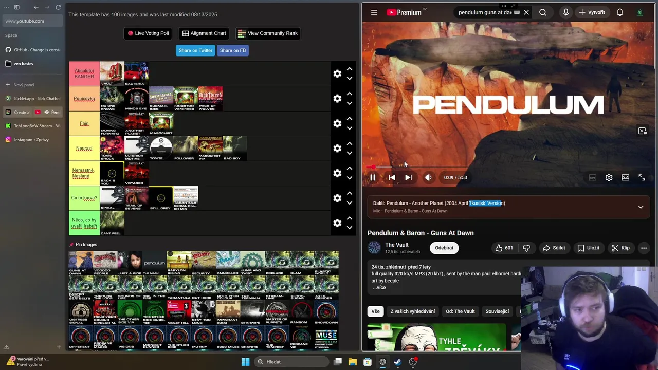Skip to the next video
Viewport: 658px width, 370px height.
[408, 177]
